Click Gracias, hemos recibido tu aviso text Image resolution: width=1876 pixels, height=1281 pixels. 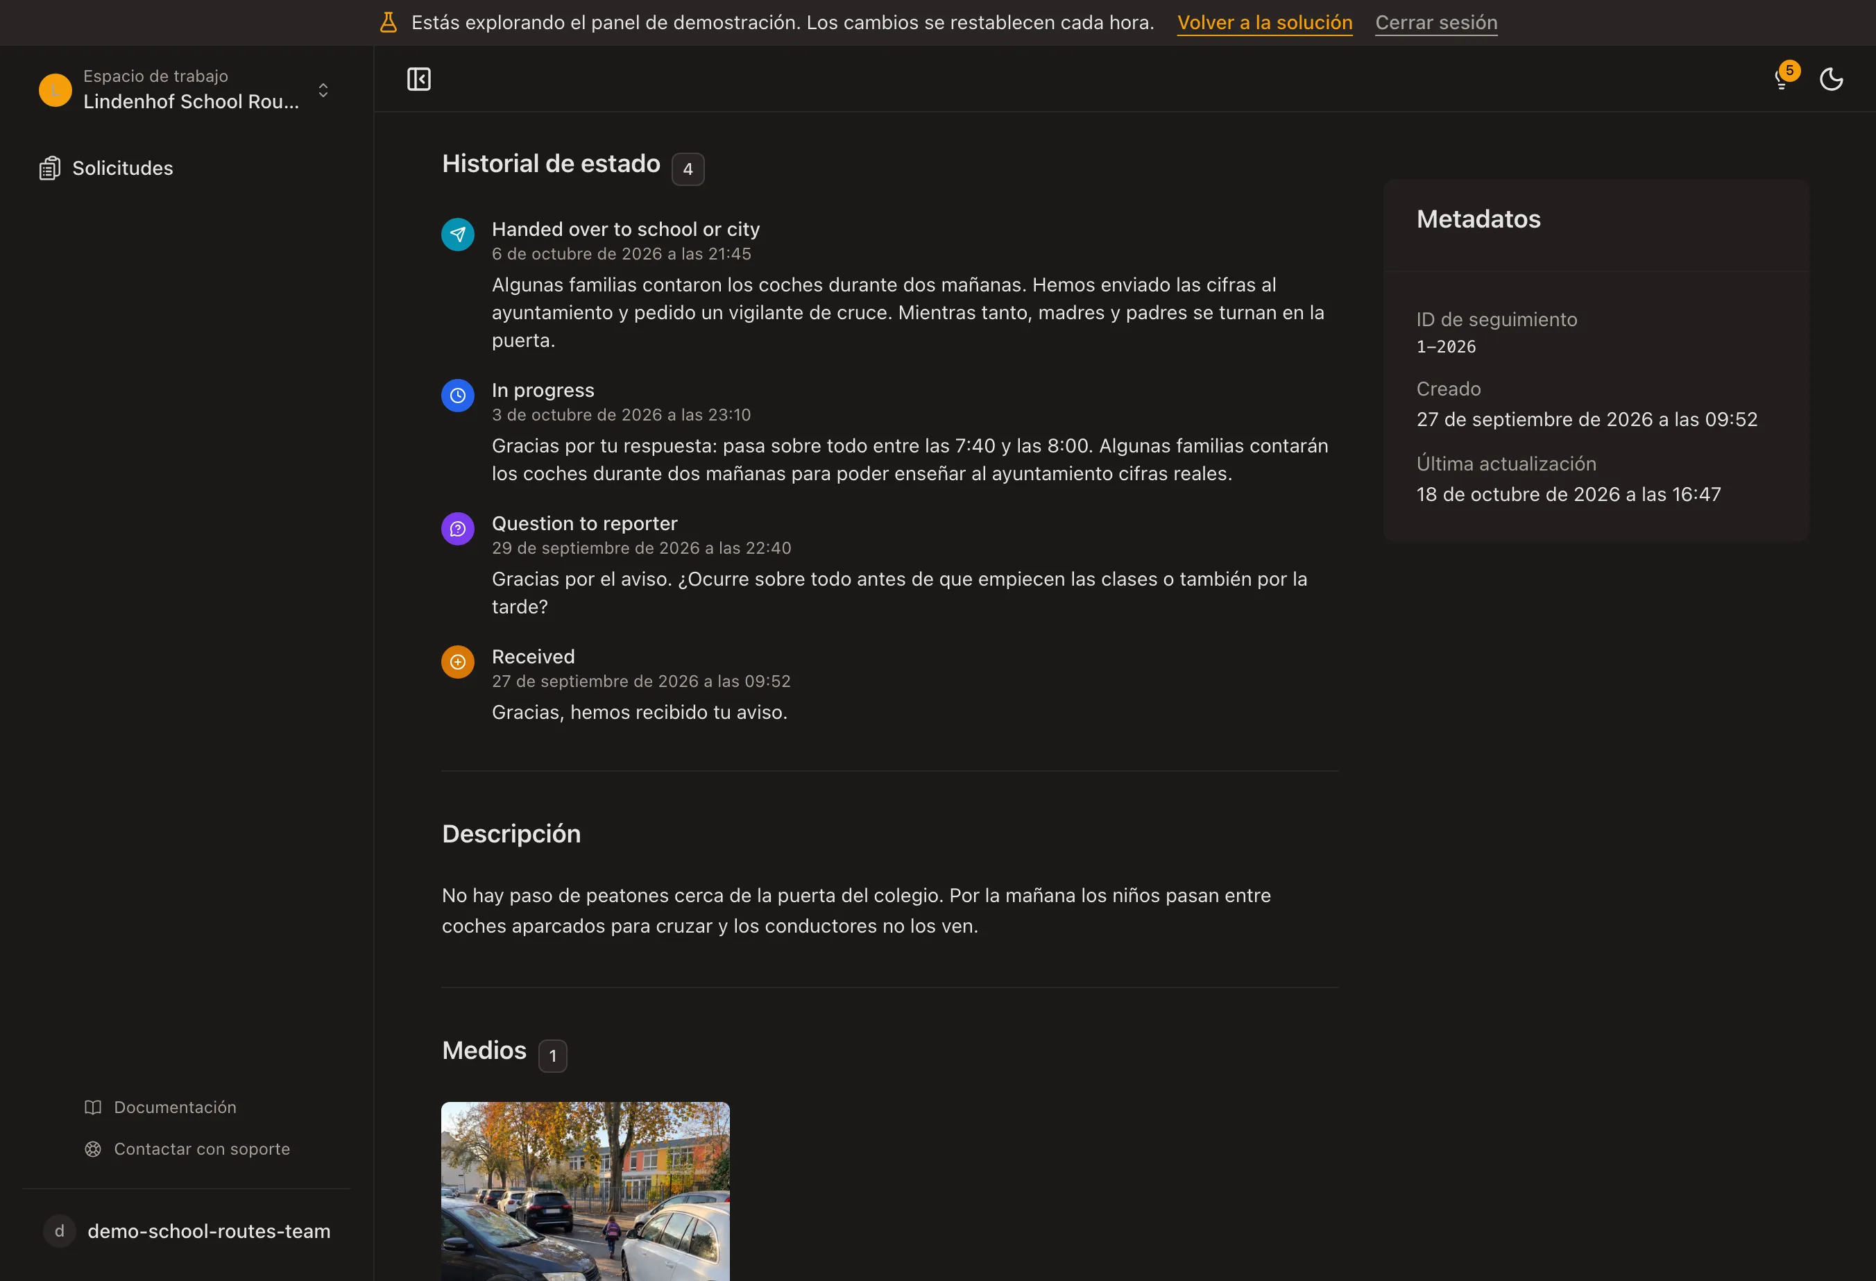tap(640, 713)
